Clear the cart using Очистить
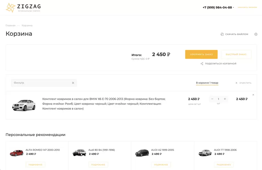 coord(243,83)
